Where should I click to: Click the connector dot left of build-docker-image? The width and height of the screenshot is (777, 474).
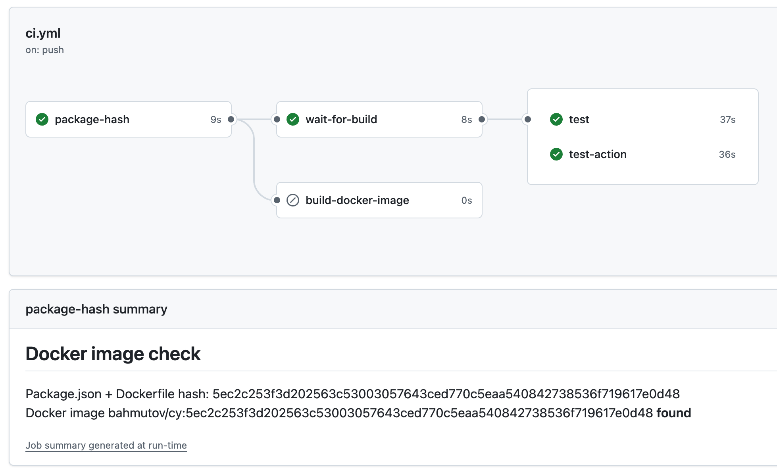276,201
